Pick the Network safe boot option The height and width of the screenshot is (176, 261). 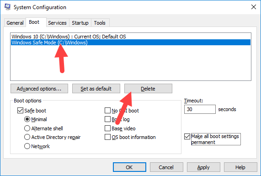[27, 146]
